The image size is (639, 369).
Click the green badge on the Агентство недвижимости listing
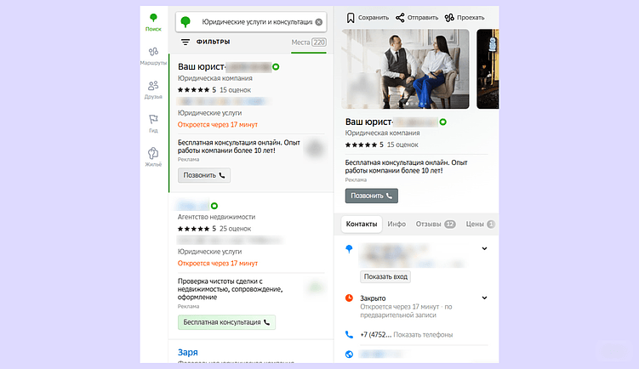[x=214, y=206]
